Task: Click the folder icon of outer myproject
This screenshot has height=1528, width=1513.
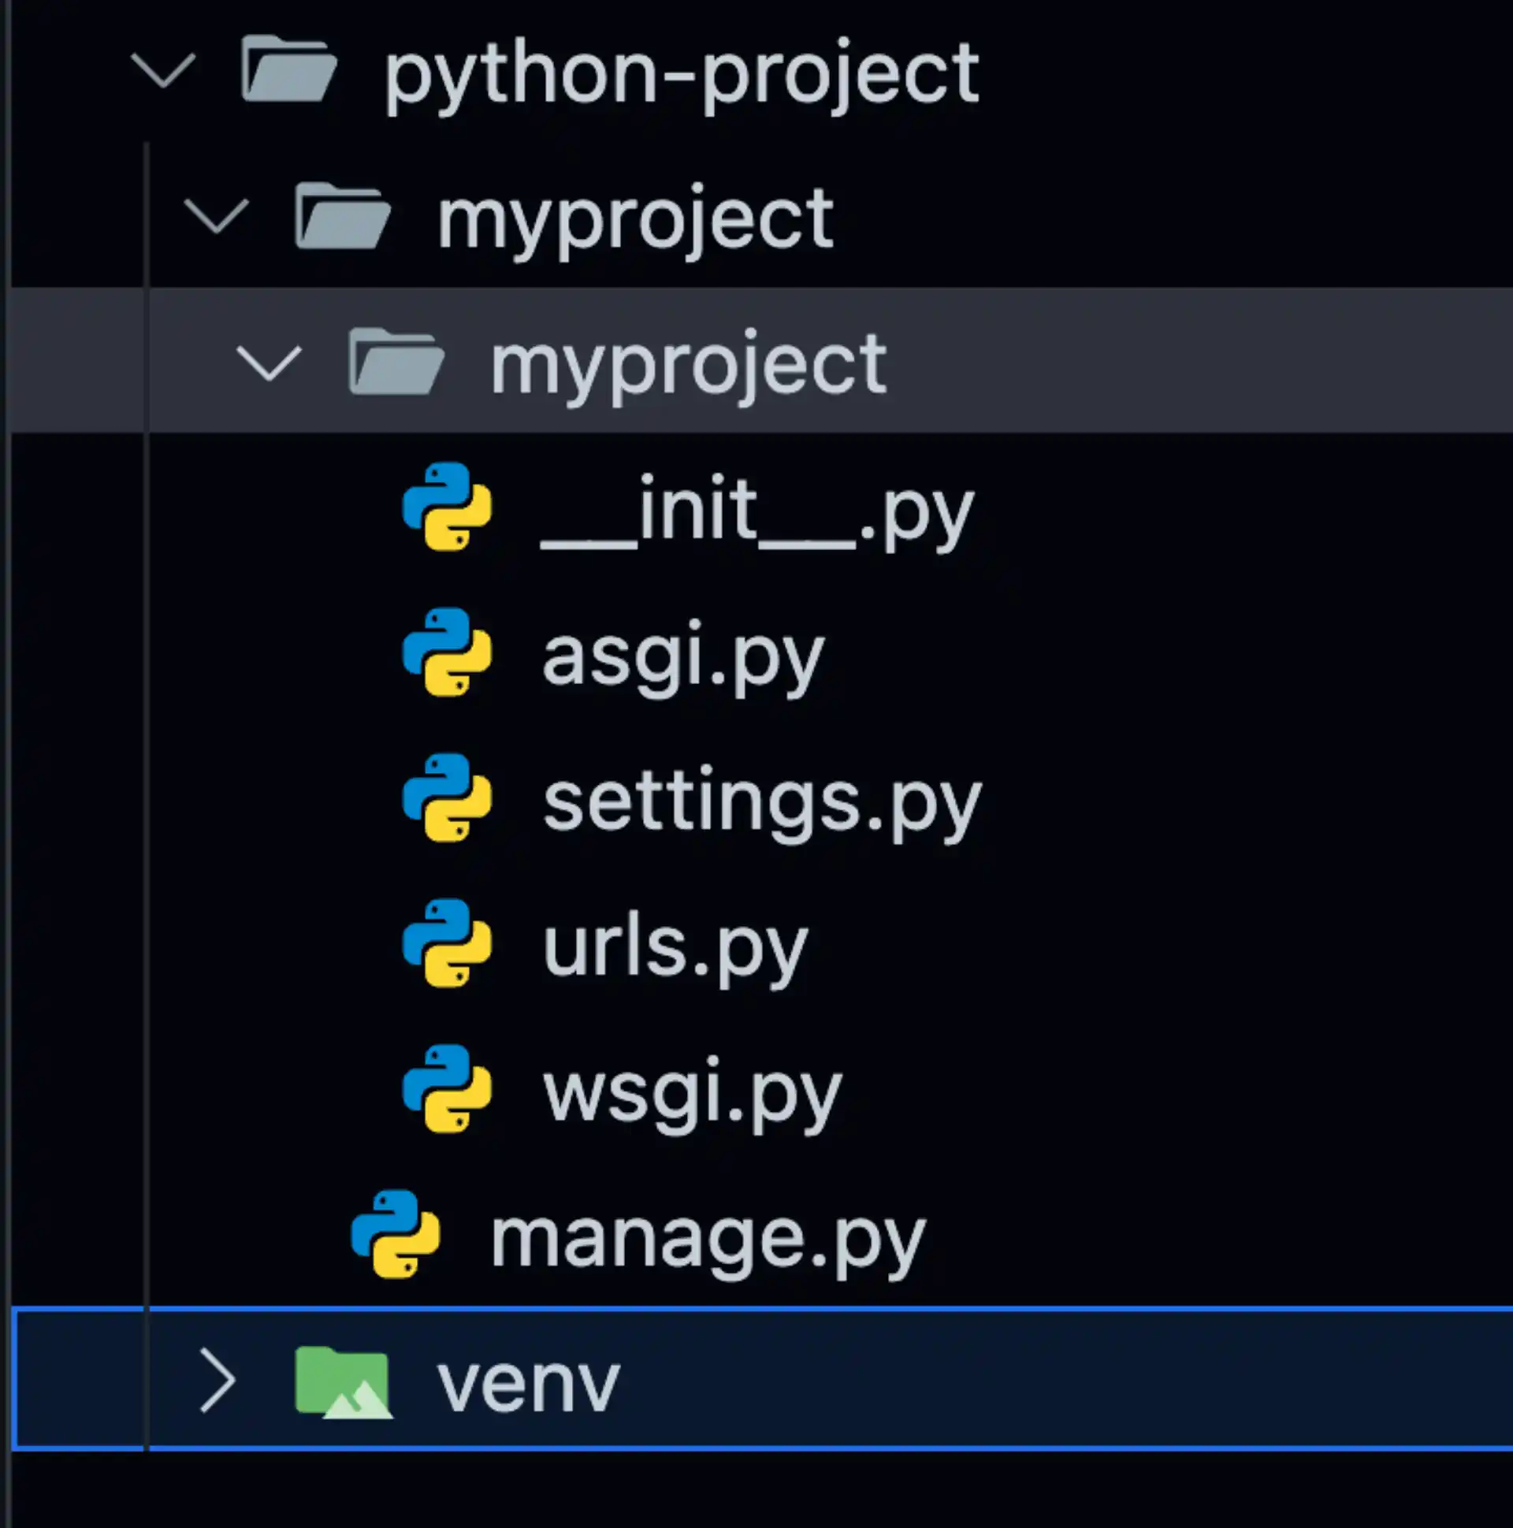Action: (x=342, y=215)
